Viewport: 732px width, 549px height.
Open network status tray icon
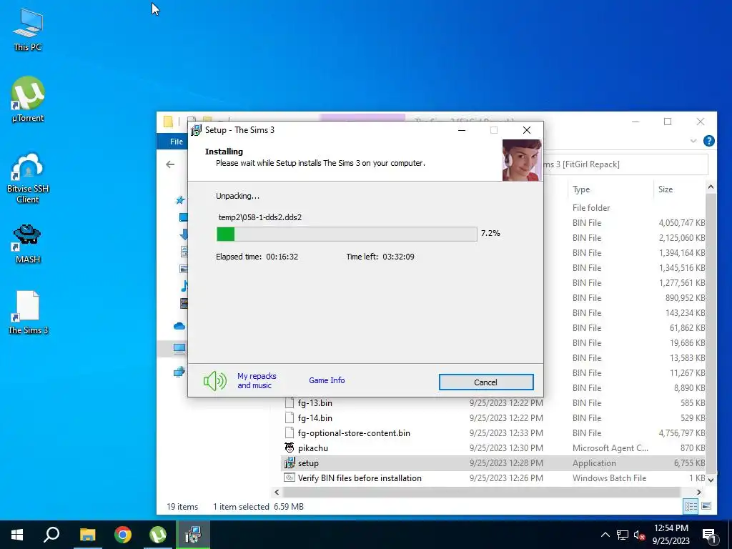(x=623, y=535)
